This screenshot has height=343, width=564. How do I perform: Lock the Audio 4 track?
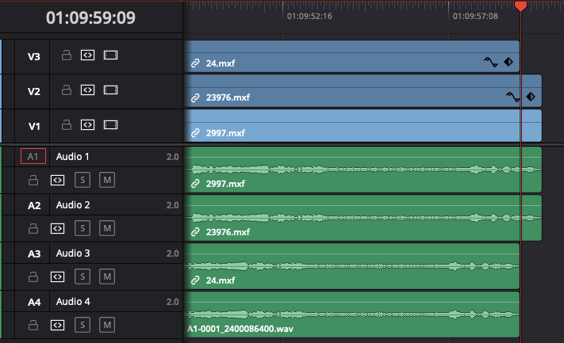coord(33,326)
